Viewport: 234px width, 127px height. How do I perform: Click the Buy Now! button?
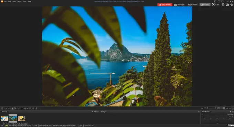click(165, 4)
